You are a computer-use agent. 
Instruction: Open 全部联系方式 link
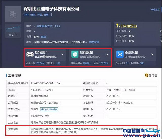pyautogui.click(x=48, y=26)
